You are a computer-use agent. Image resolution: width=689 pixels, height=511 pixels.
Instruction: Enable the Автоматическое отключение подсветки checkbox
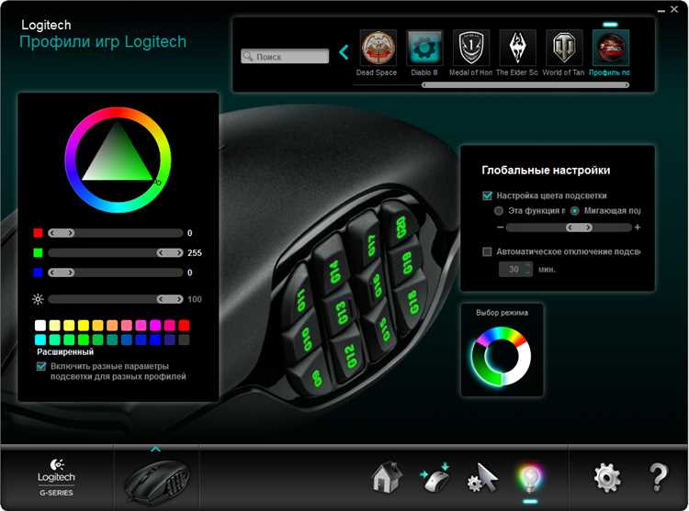point(487,251)
